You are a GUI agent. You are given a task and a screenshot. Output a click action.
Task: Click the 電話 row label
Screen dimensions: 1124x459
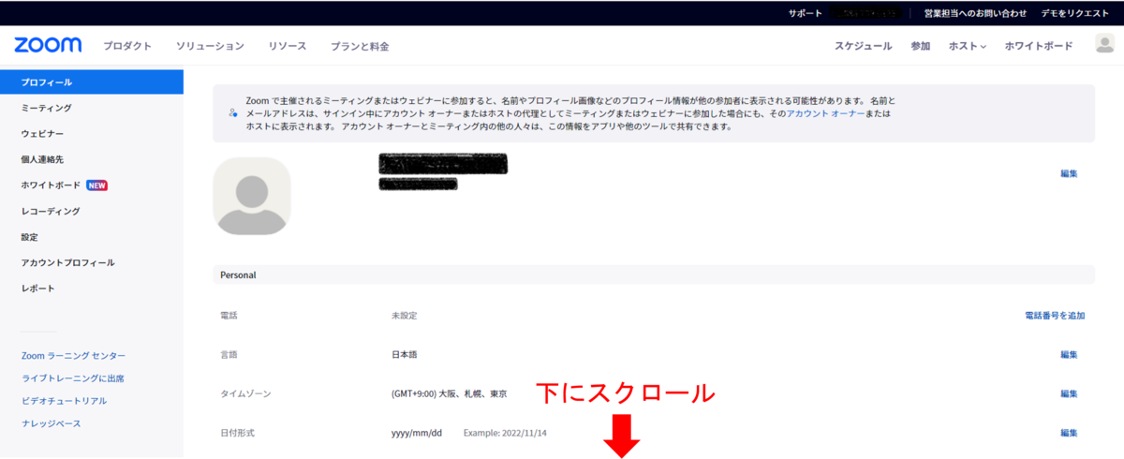click(229, 316)
